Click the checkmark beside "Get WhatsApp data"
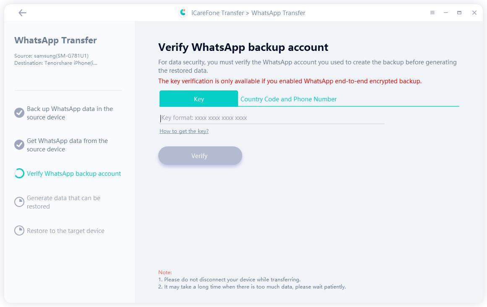 (19, 145)
